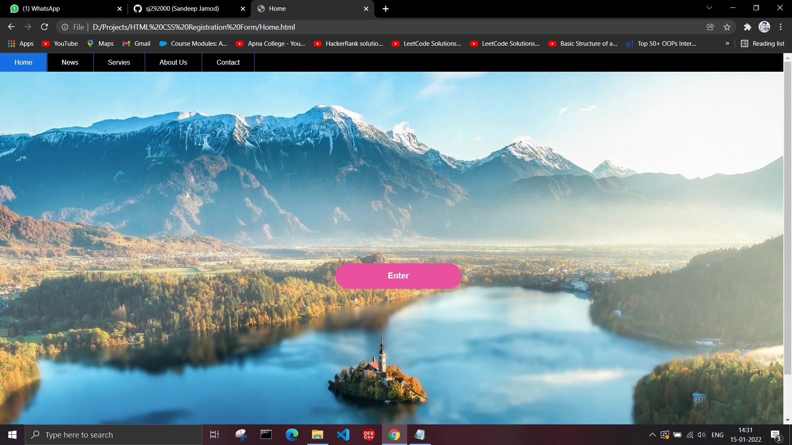Open the Chrome profile avatar
This screenshot has width=792, height=445.
(764, 27)
